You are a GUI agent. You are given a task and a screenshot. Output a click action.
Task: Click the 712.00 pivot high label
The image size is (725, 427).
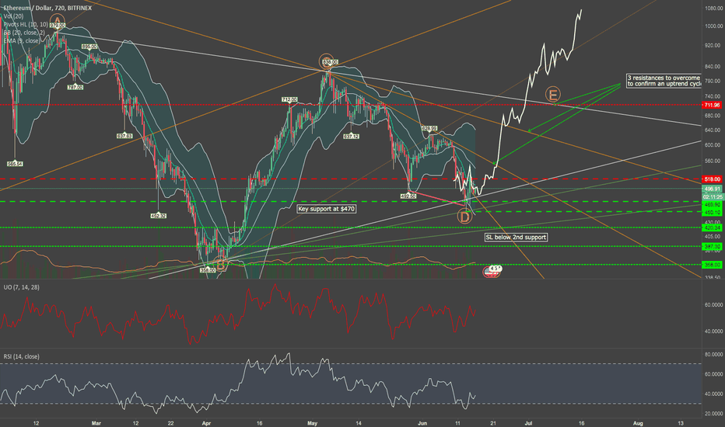[289, 99]
